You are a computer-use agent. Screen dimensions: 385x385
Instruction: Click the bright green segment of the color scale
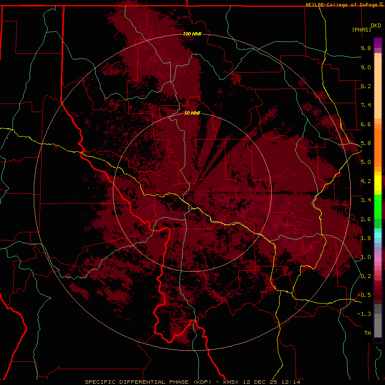click(x=378, y=206)
